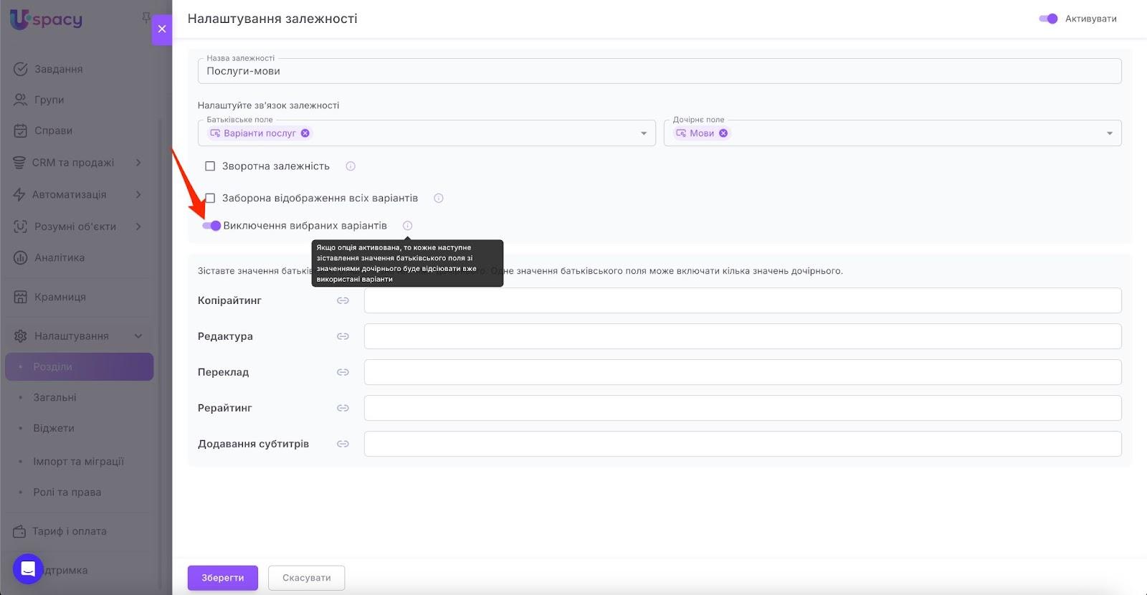Select values in the Додавання субтитрів field
1147x595 pixels.
click(743, 444)
